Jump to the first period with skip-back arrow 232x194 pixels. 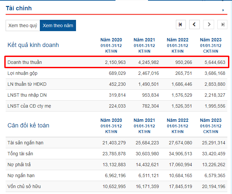(x=180, y=24)
